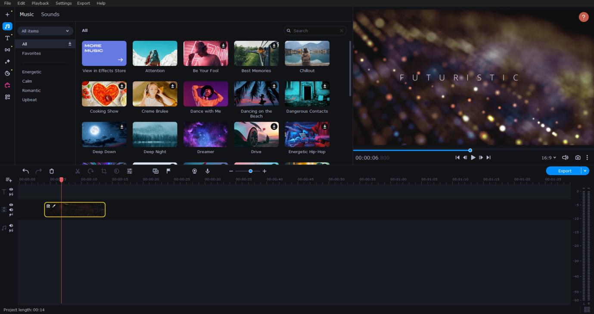
Task: Download the Be Your Fool track
Action: click(x=223, y=46)
